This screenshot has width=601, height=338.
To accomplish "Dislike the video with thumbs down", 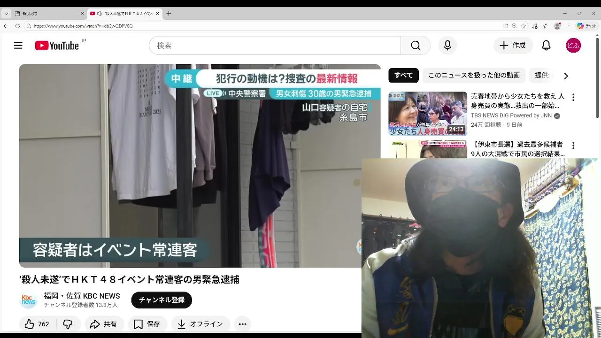I will point(68,324).
